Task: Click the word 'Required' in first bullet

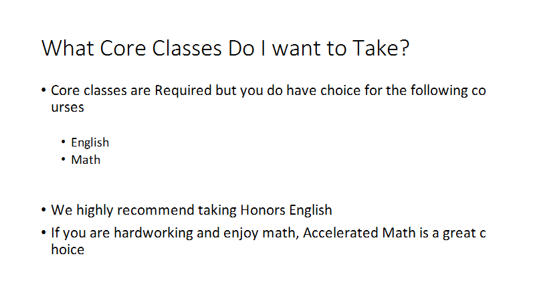Action: point(183,90)
